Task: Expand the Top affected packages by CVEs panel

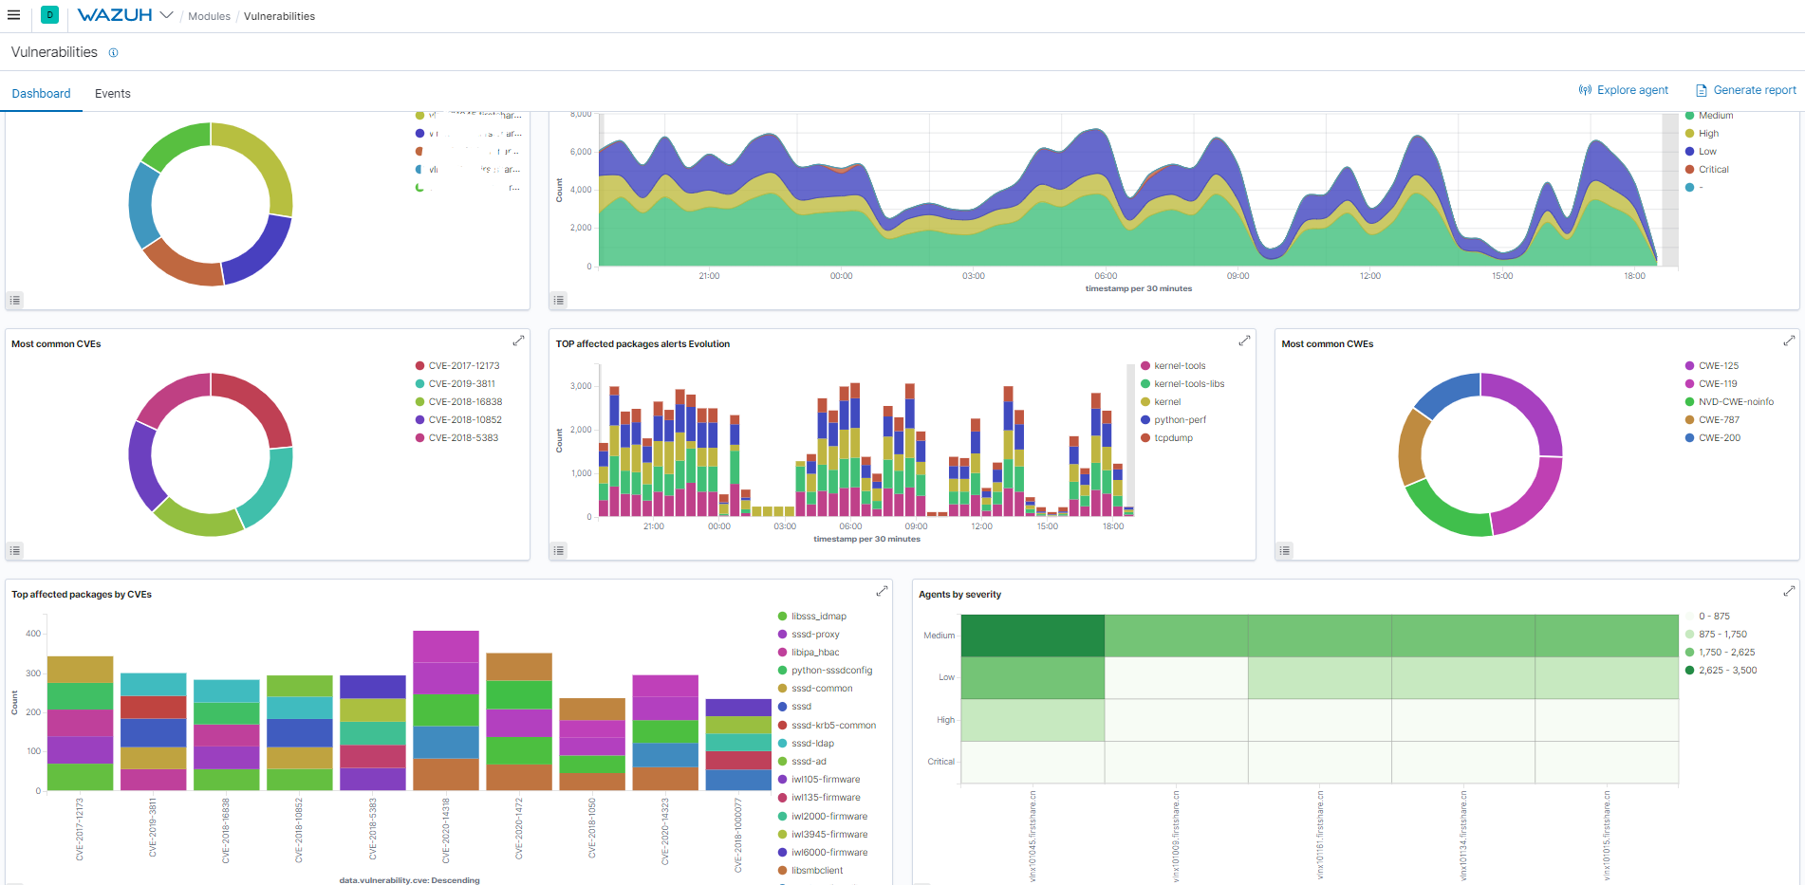Action: (882, 591)
